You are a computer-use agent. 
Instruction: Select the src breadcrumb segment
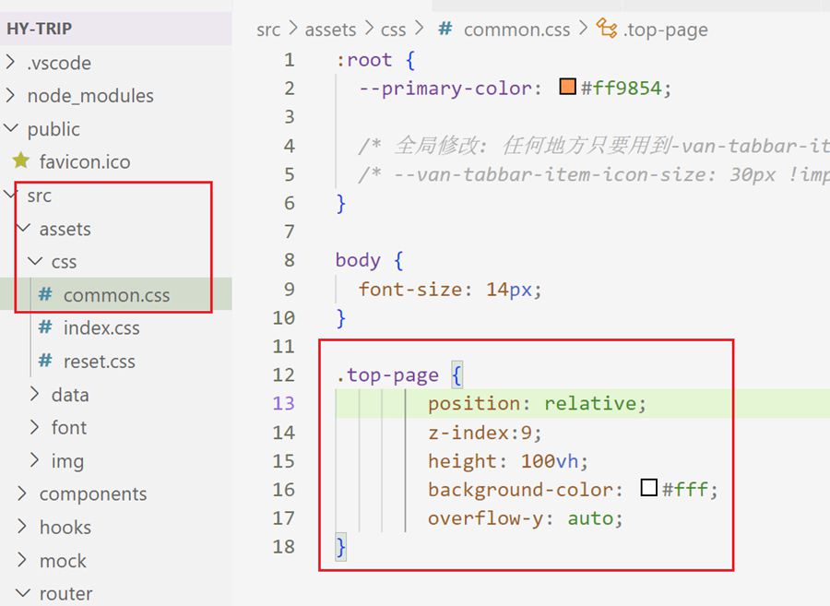[268, 30]
